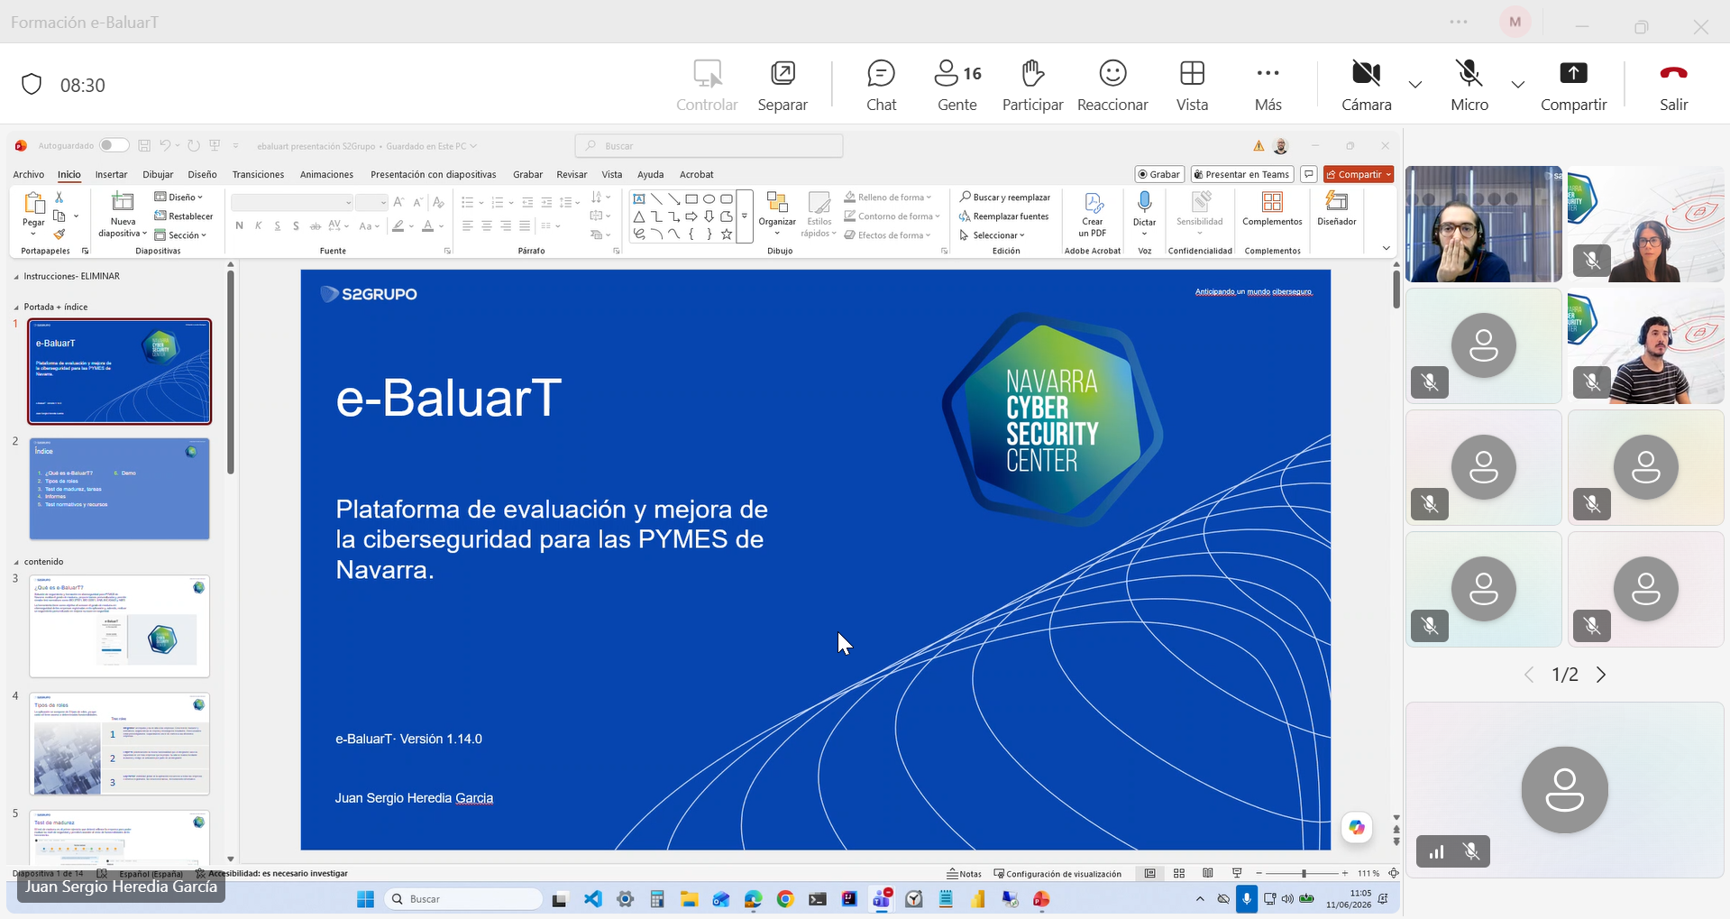
Task: Expand the camera options arrow
Action: pyautogui.click(x=1415, y=85)
